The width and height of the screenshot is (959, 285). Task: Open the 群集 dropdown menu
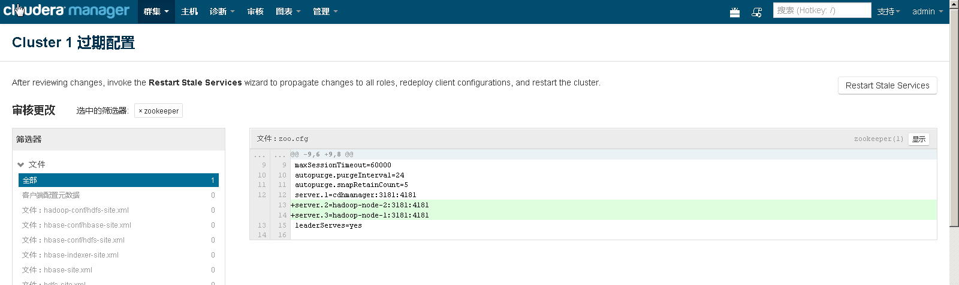156,11
